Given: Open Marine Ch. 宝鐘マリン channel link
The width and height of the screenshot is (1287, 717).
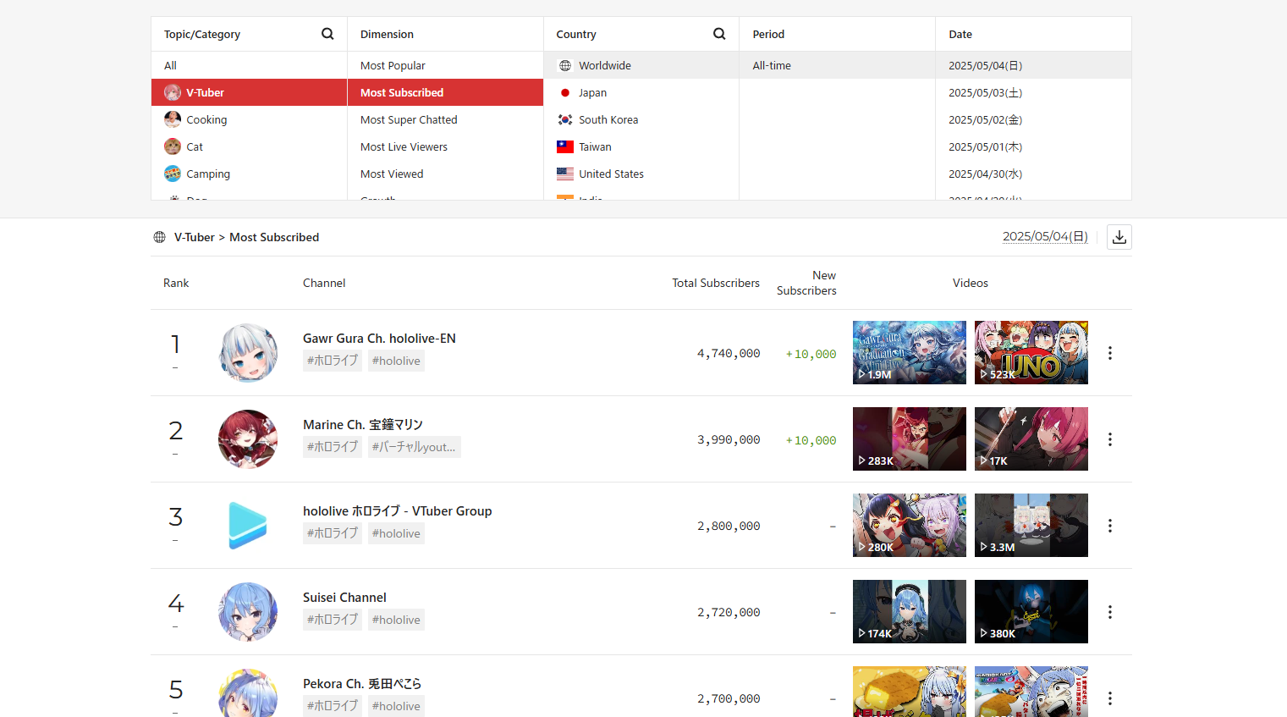Looking at the screenshot, I should click(363, 424).
